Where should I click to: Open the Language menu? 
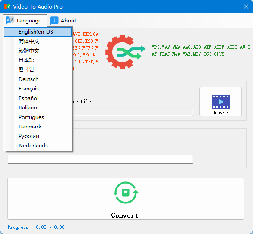coord(25,20)
